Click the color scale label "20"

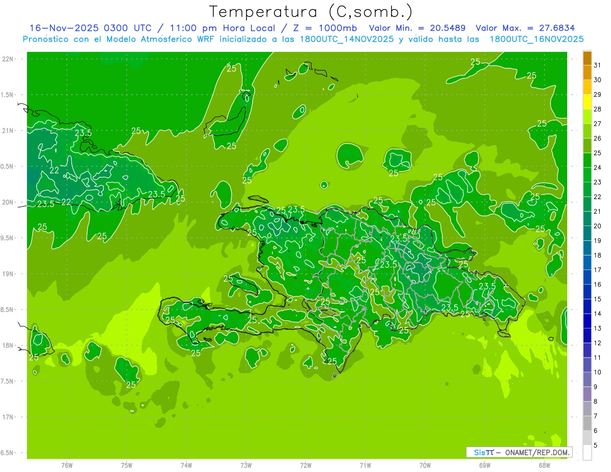tap(598, 226)
